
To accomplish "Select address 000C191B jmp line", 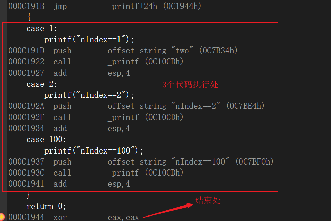I will (105, 6).
